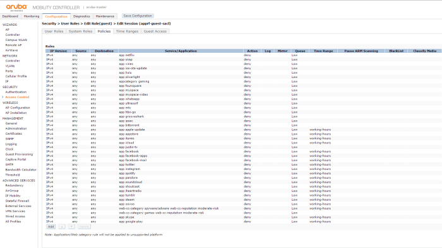Open the IP network page
442x248 pixels.
tap(7, 81)
